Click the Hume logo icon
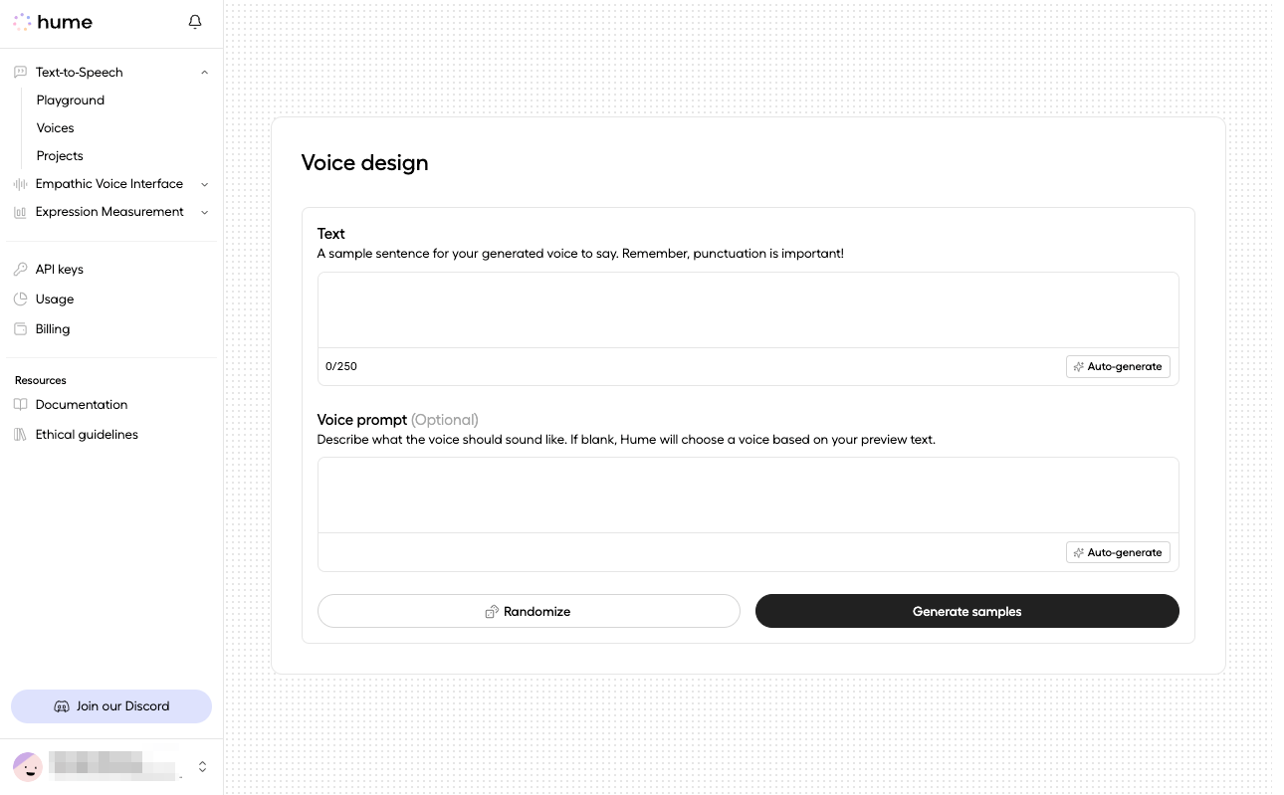 click(22, 22)
